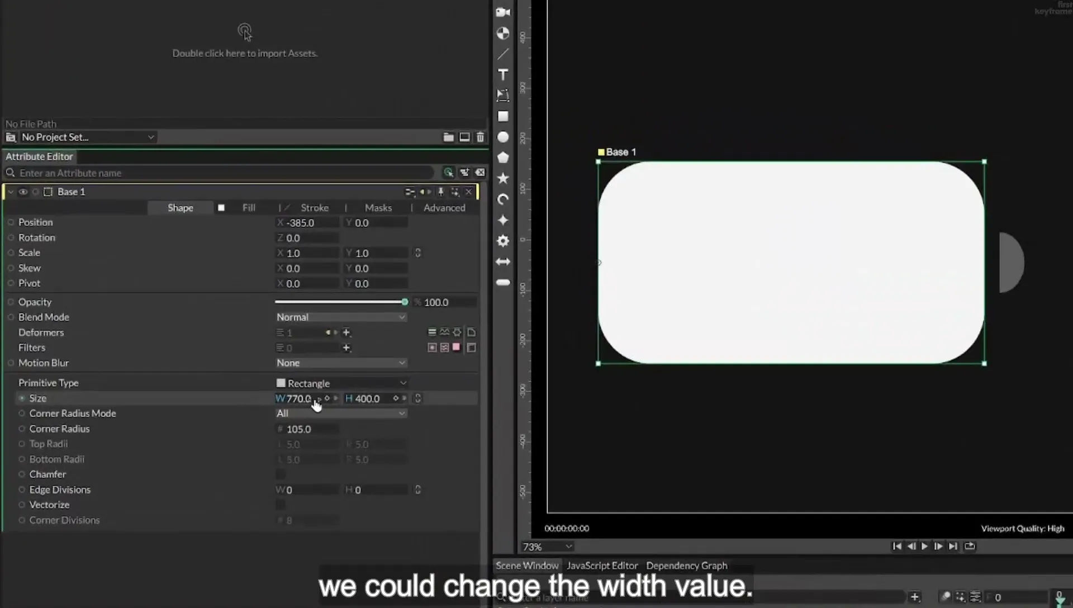Select the Camera tool icon
The height and width of the screenshot is (608, 1073).
tap(503, 12)
